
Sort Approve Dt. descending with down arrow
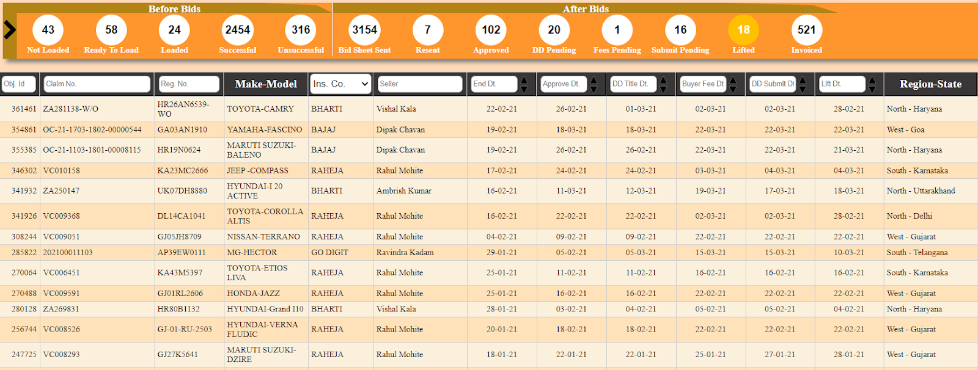(594, 89)
